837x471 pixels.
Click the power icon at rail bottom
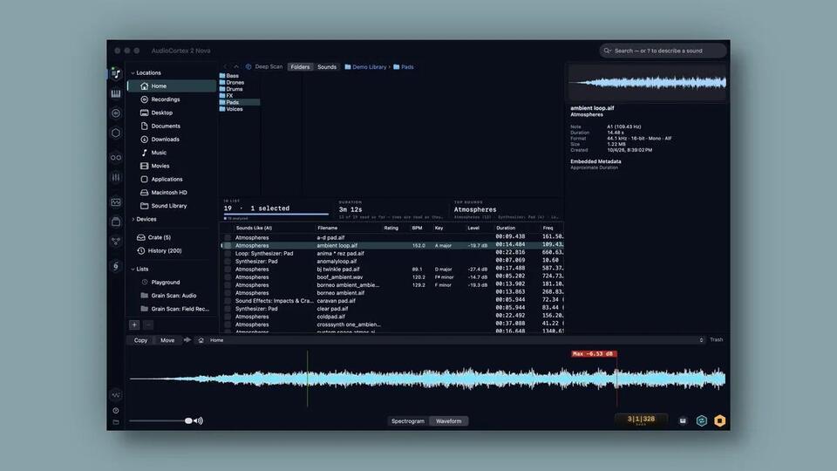click(115, 411)
